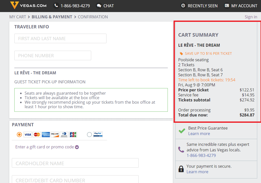Open Best Price Guarantee Learn more
The height and width of the screenshot is (183, 261).
(x=199, y=134)
